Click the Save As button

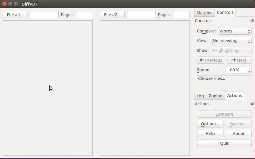pyautogui.click(x=239, y=124)
